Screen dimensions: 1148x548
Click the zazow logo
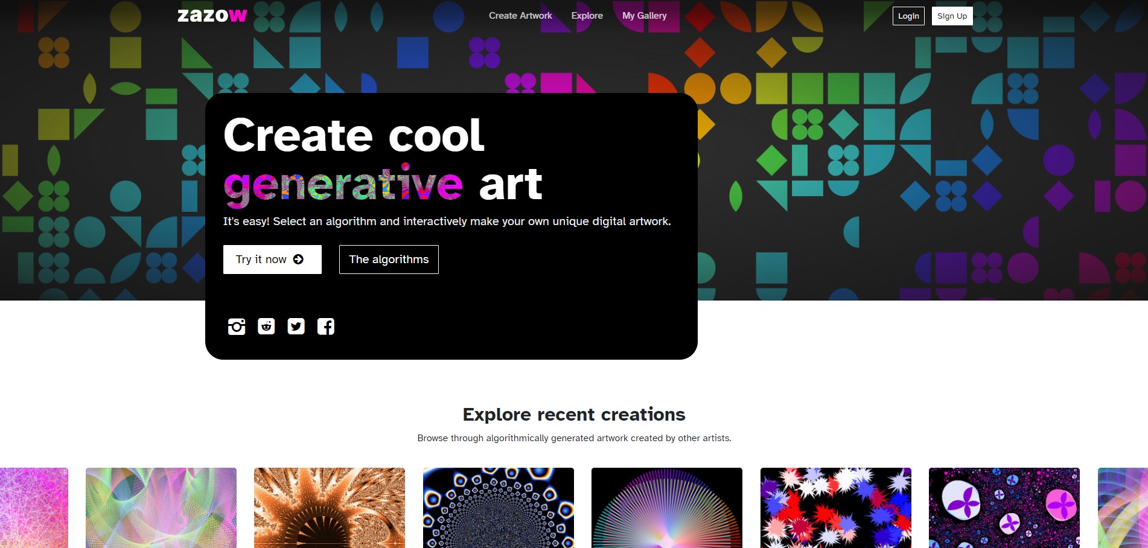(212, 16)
